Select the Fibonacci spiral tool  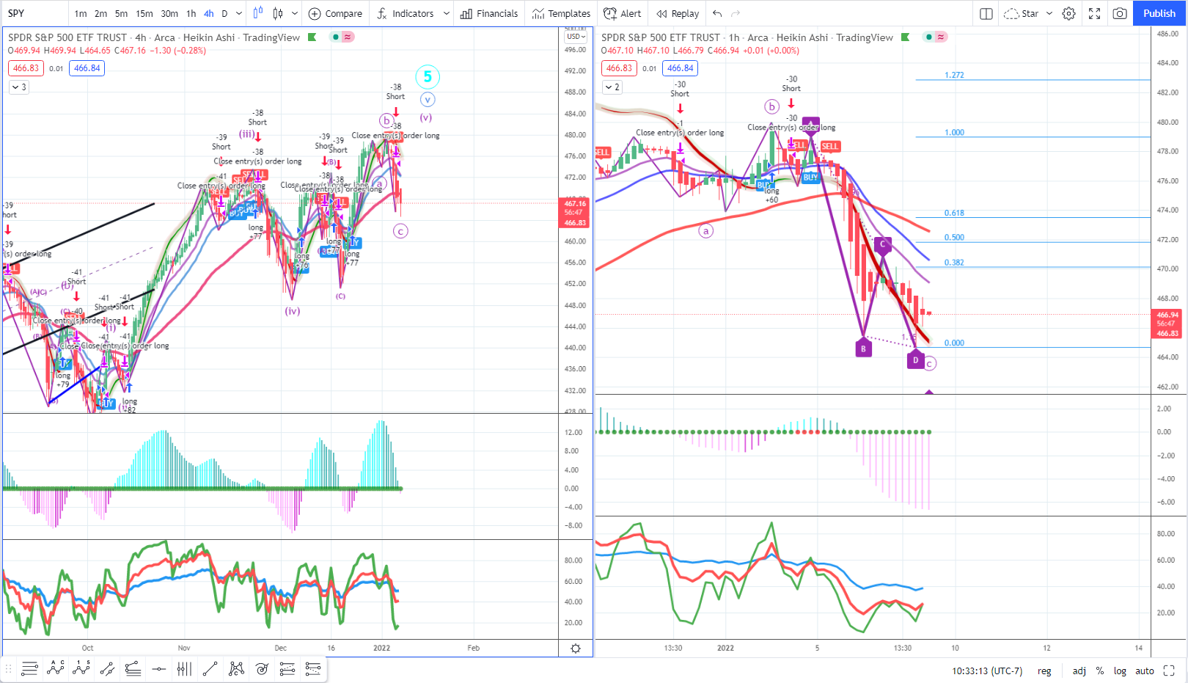click(x=262, y=668)
